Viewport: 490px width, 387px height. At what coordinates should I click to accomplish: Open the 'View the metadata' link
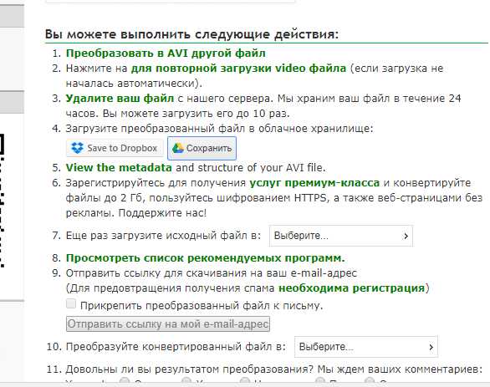click(x=119, y=167)
